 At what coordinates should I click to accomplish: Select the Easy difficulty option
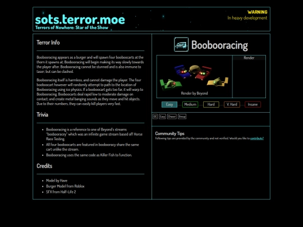tap(169, 104)
